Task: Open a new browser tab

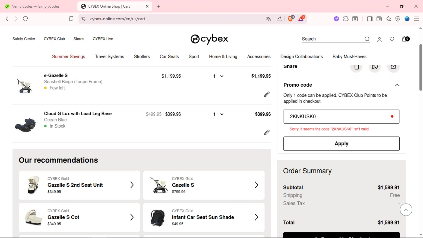Action: [159, 6]
